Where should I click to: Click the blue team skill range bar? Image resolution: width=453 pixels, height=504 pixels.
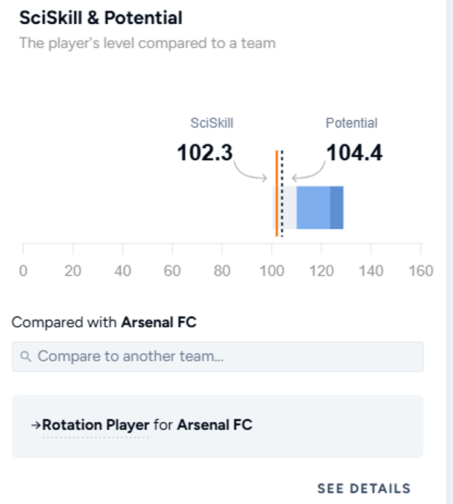(314, 208)
